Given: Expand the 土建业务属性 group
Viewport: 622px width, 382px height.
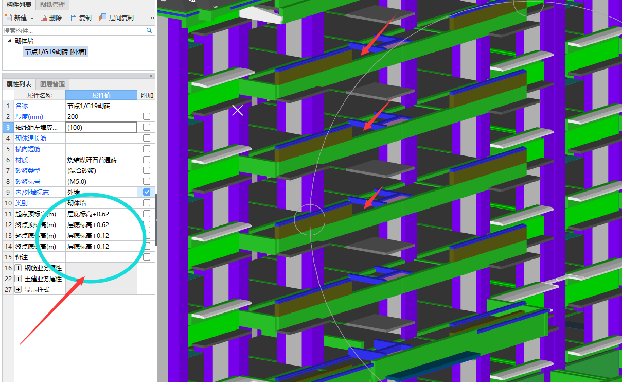Looking at the screenshot, I should 19,279.
